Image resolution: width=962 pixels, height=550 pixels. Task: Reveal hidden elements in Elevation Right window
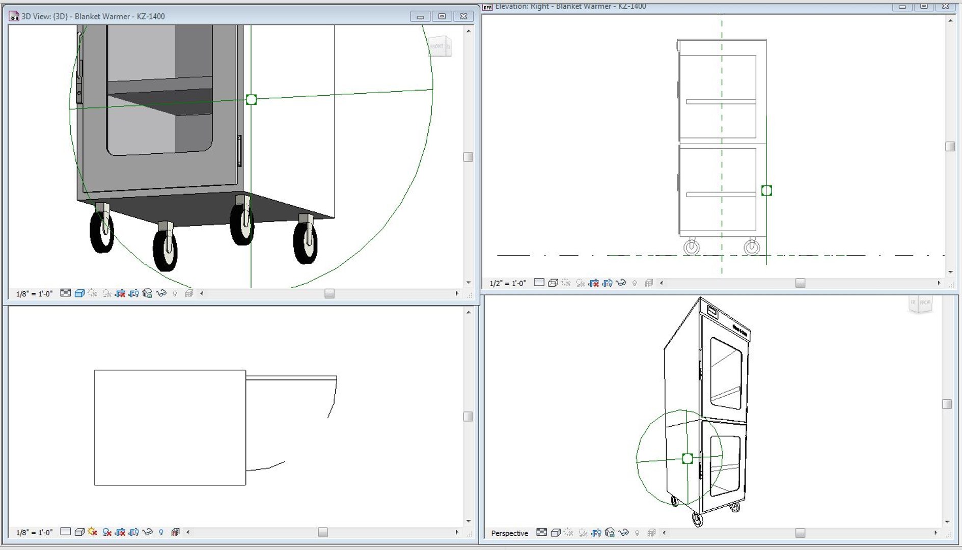pos(635,283)
